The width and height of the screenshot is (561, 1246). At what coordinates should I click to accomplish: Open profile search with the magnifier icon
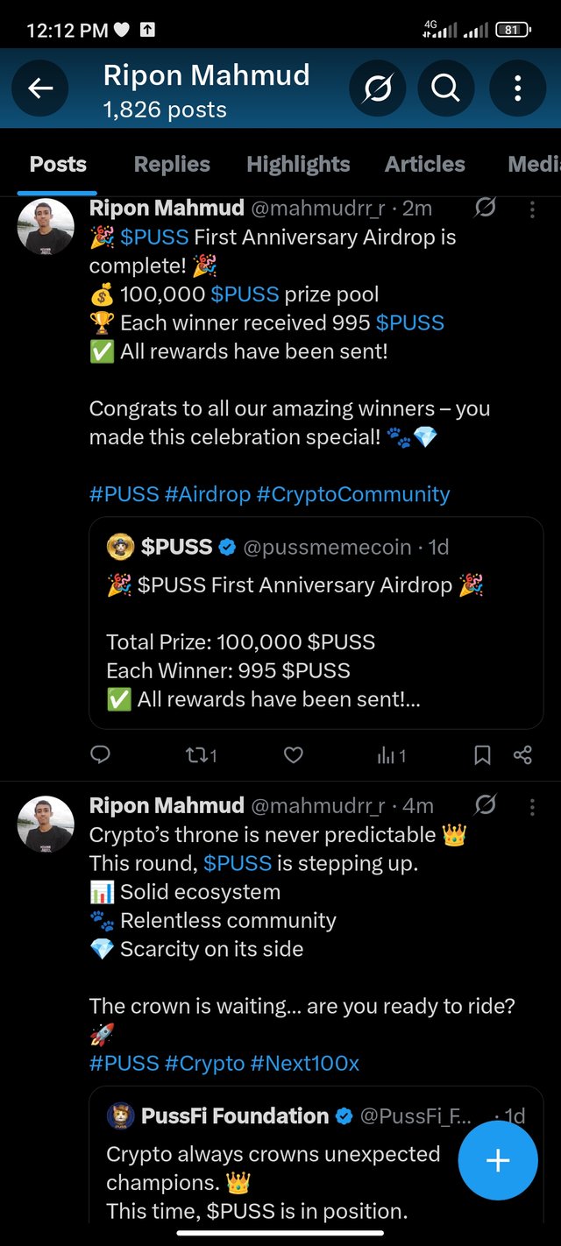445,88
